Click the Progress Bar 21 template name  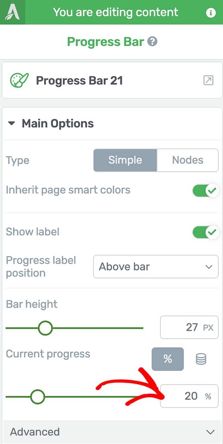(79, 81)
